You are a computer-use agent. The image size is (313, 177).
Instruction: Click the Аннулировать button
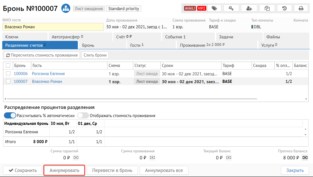(64, 170)
